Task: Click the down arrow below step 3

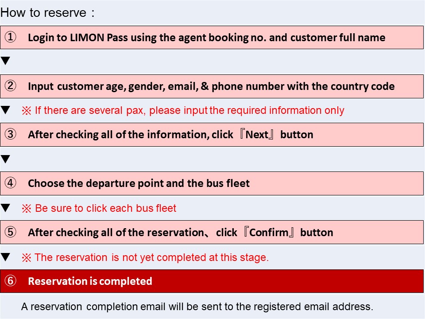Action: 5,159
